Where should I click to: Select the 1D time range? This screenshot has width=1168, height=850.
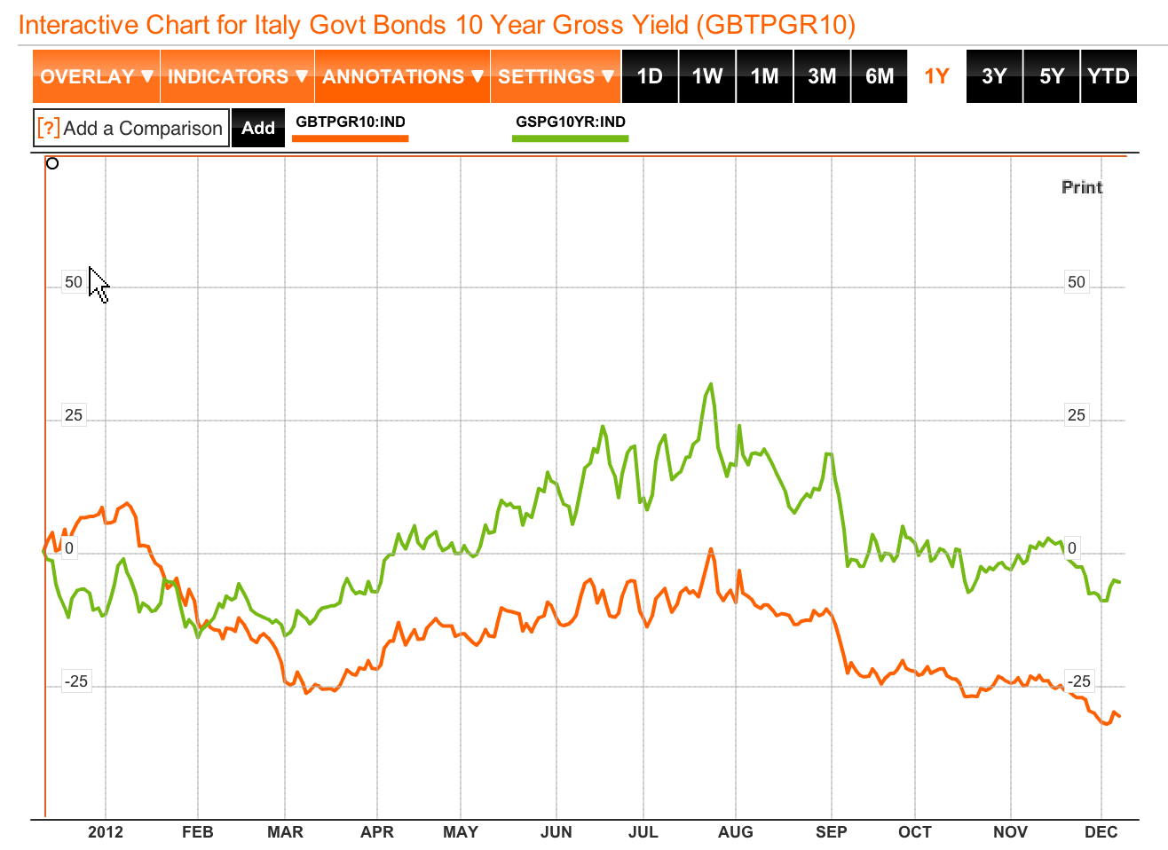click(x=650, y=76)
